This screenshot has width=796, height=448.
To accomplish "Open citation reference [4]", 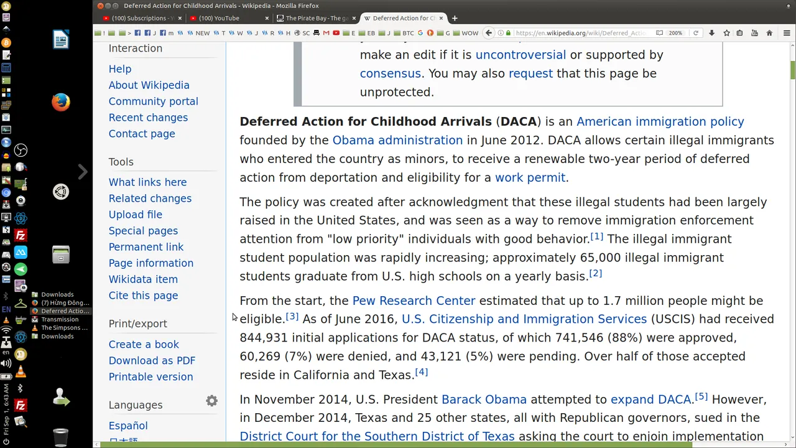I will (x=421, y=372).
